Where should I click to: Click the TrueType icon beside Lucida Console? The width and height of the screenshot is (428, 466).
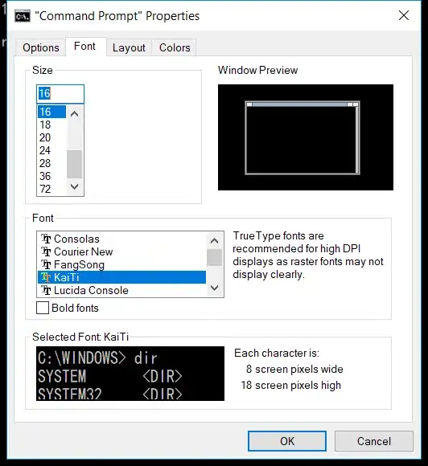(x=46, y=290)
